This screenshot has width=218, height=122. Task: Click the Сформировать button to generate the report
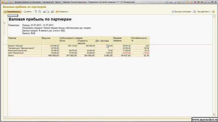pos(12,12)
